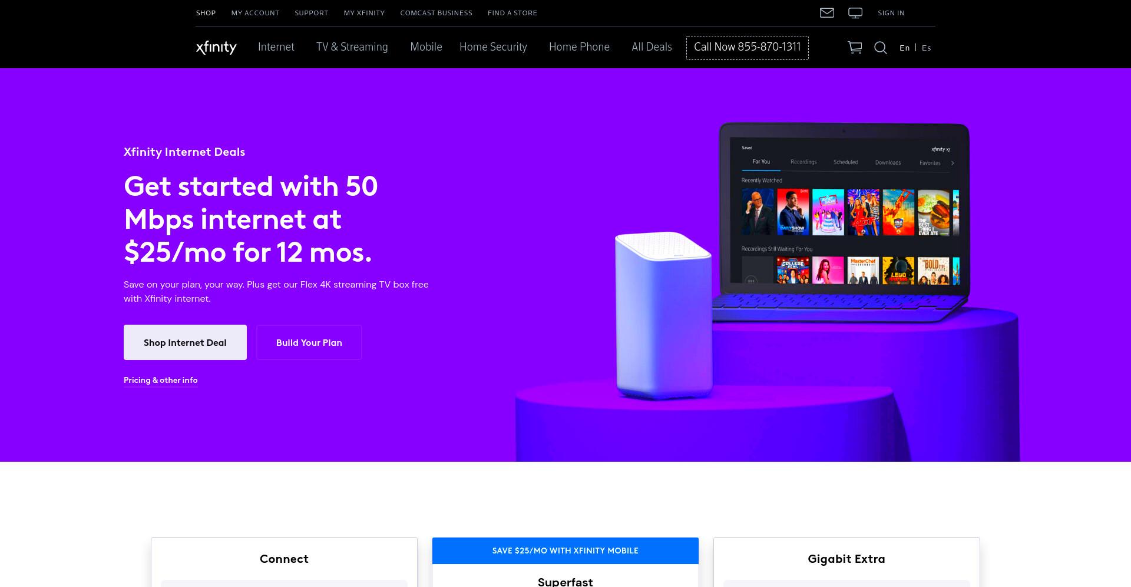Click the Xfinity logo
Viewport: 1131px width, 587px height.
point(216,47)
